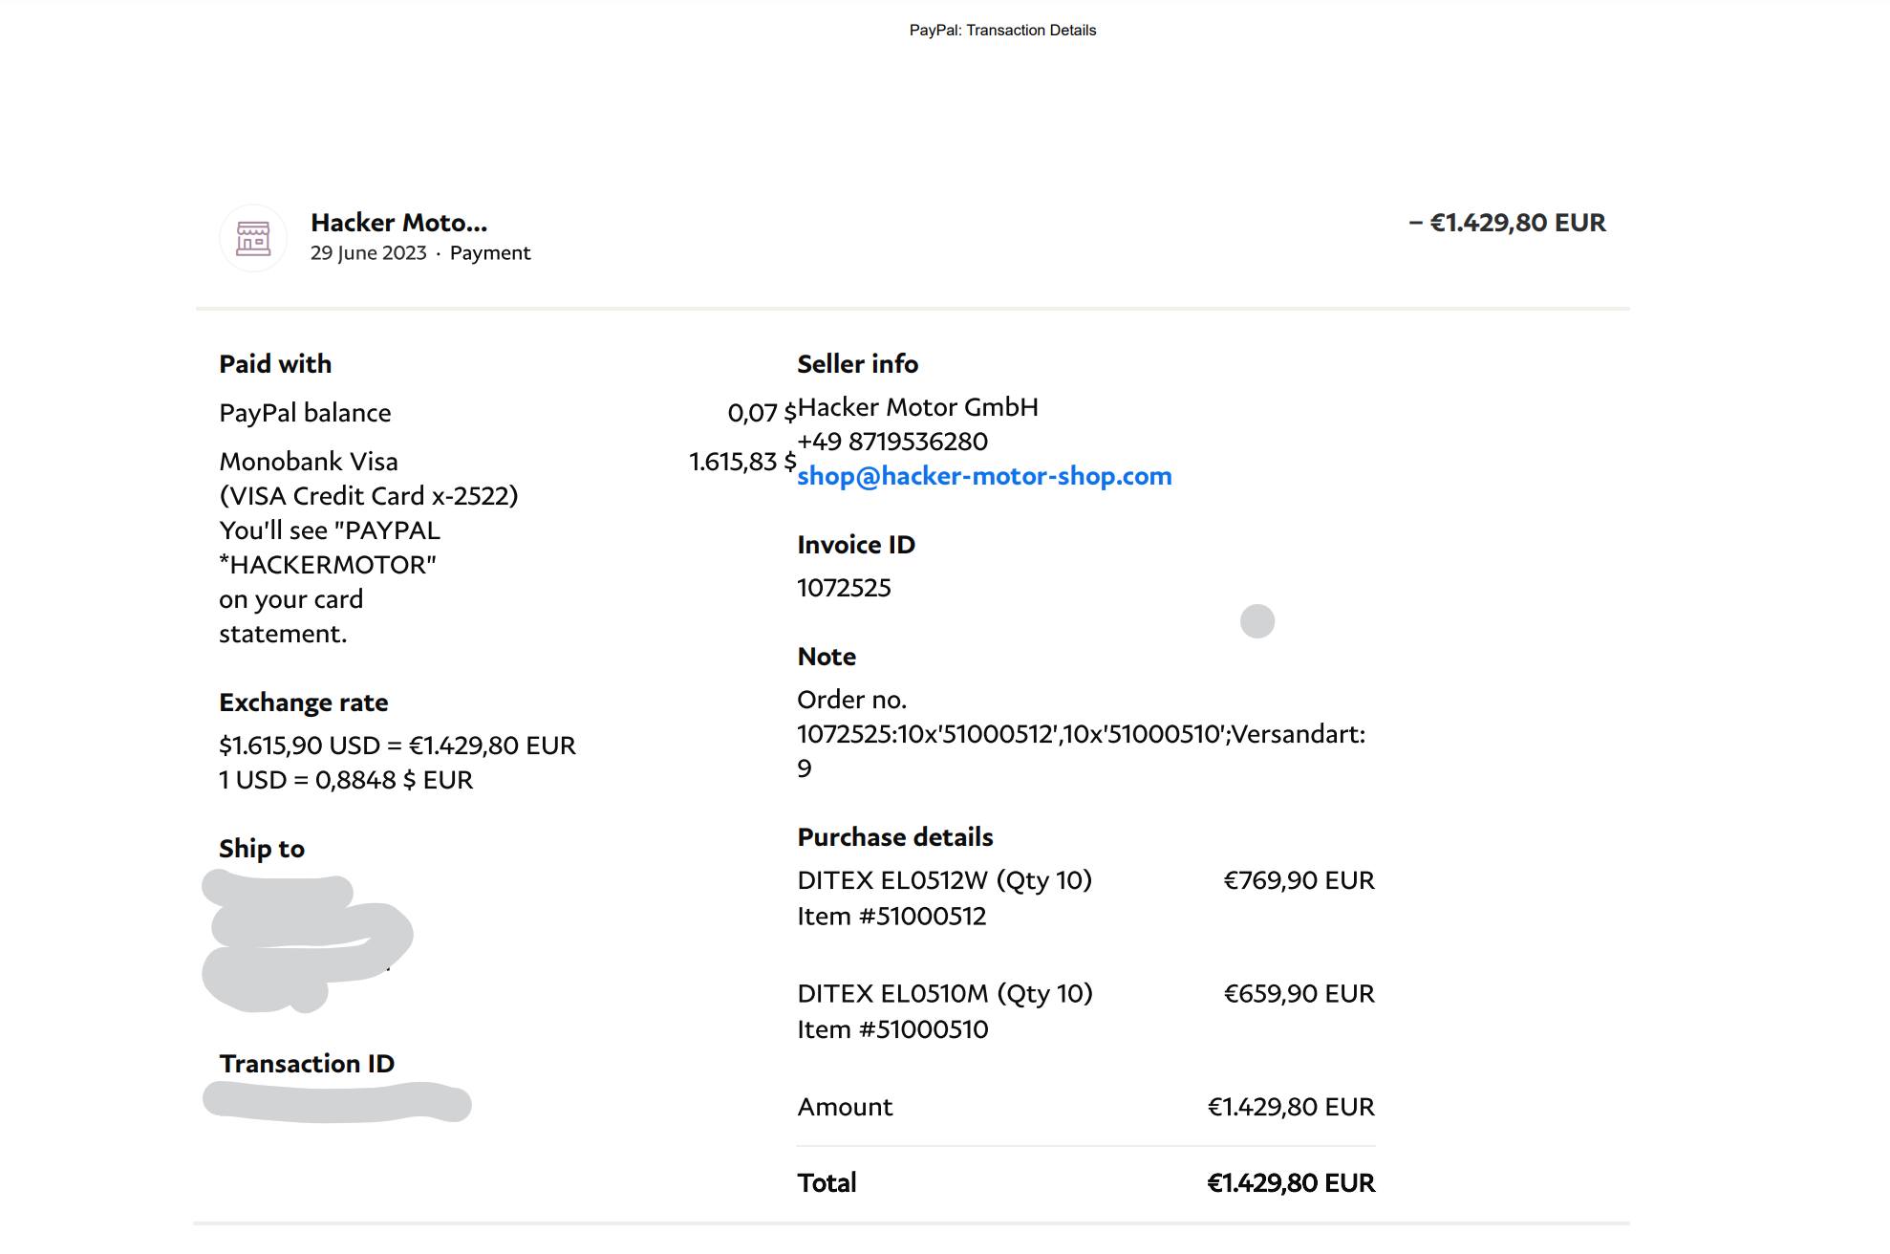Click the PayPal: Transaction Details page title

click(x=1002, y=31)
